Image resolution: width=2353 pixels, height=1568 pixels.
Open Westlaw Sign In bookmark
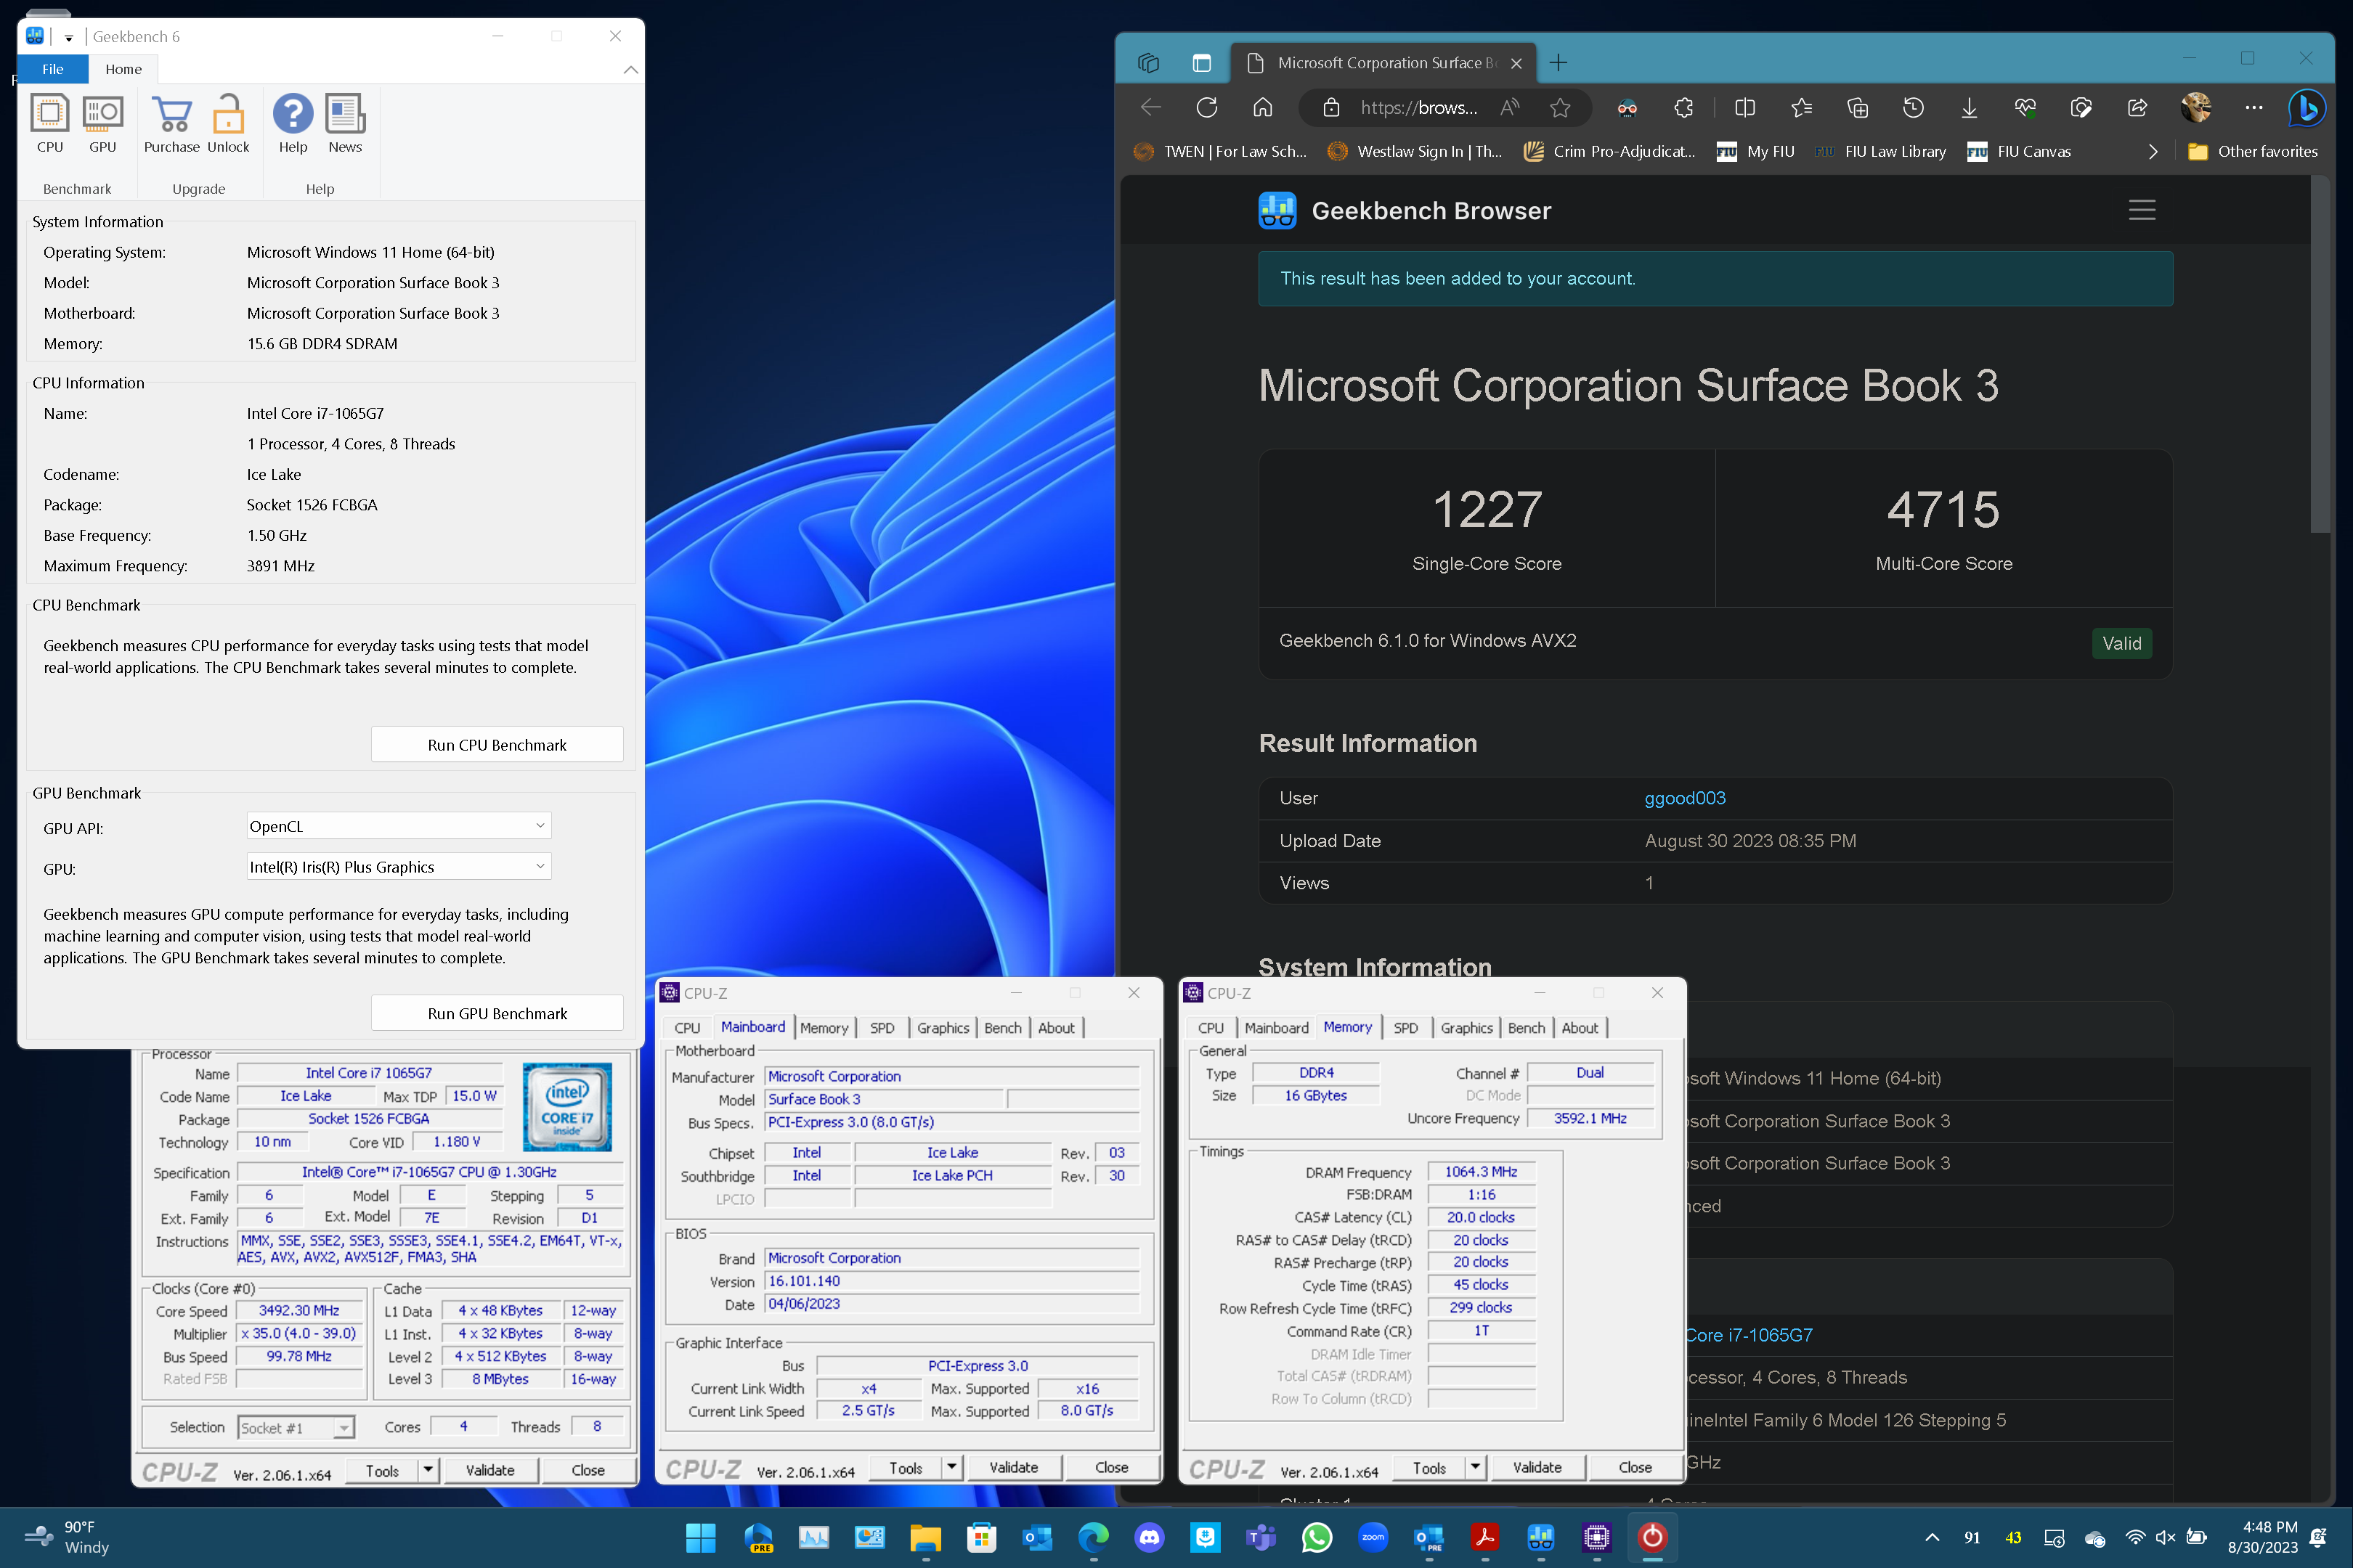click(x=1415, y=152)
